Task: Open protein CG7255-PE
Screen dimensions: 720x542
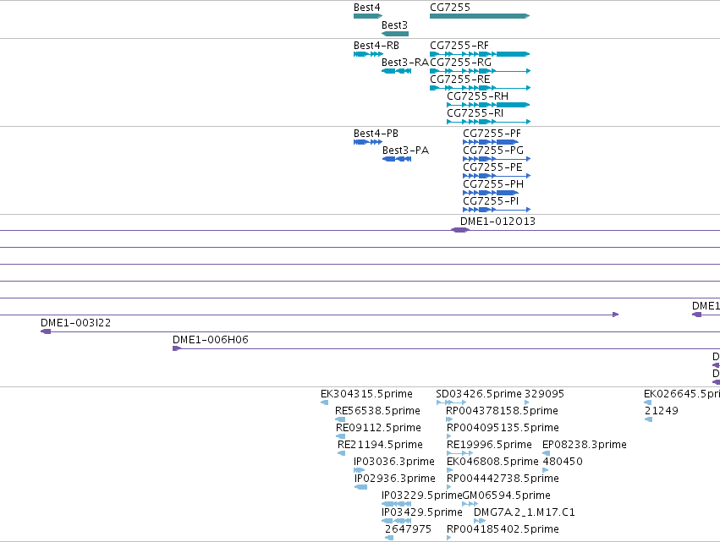Action: coord(497,176)
